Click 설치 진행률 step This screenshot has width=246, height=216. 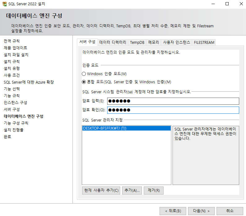(14, 130)
